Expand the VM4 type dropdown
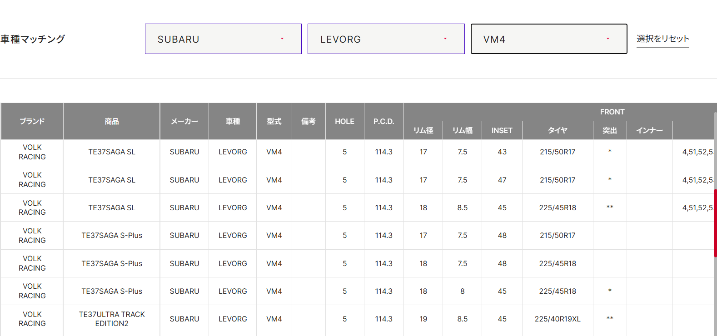This screenshot has width=717, height=336. click(548, 39)
